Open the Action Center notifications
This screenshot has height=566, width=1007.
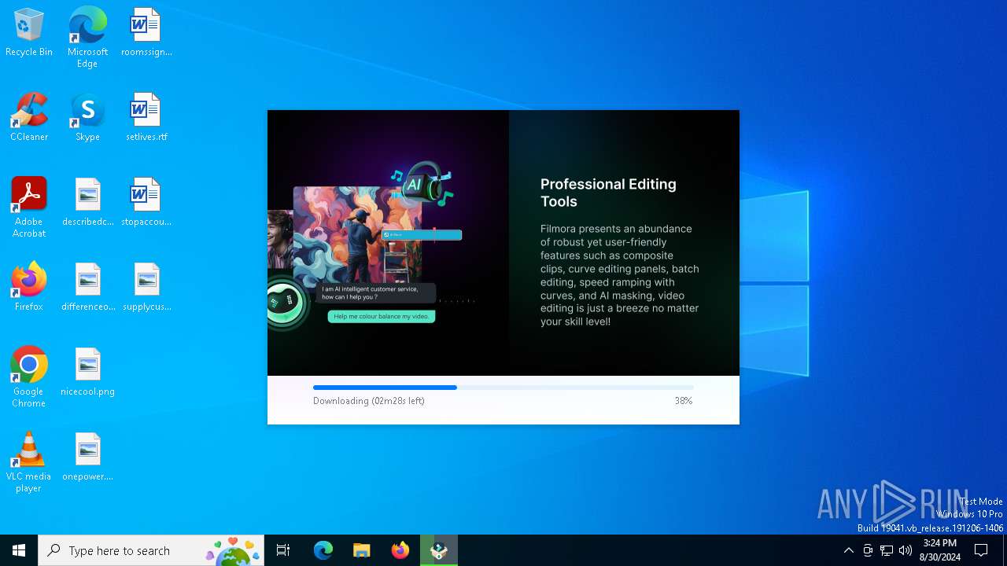click(x=981, y=550)
